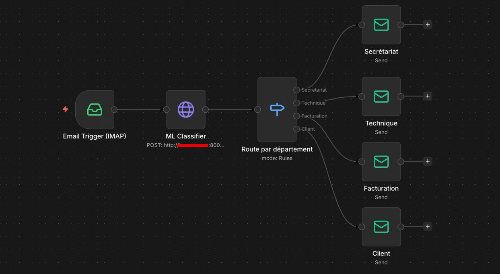The width and height of the screenshot is (500, 274).
Task: Click the 'Route par département' label
Action: point(277,149)
